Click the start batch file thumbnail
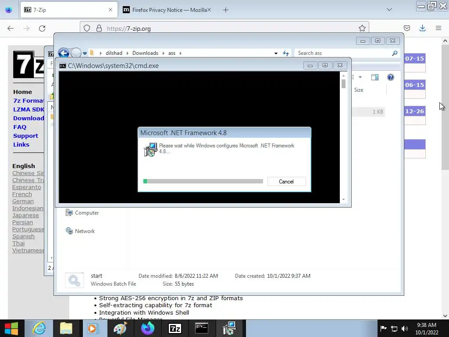449x337 pixels. click(x=75, y=280)
